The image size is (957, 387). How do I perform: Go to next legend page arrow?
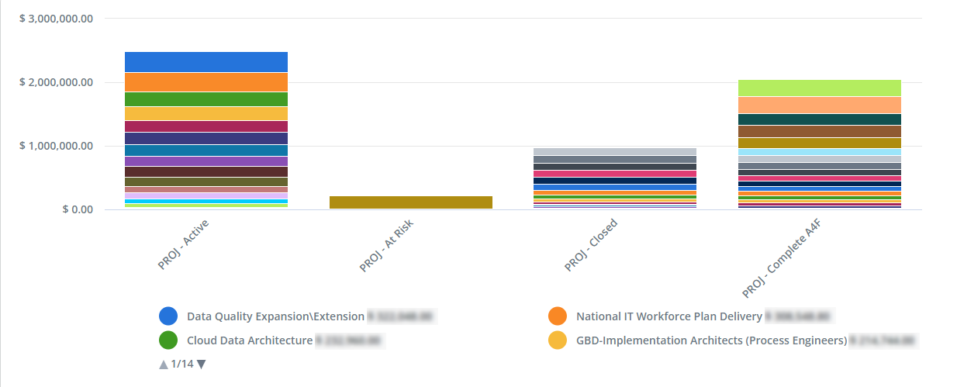click(202, 365)
